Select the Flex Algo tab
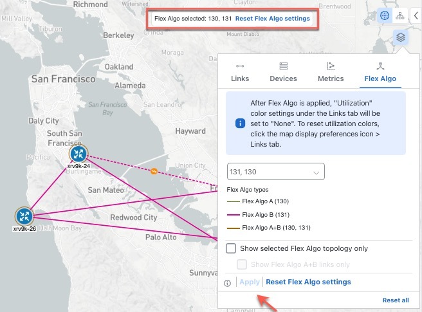The height and width of the screenshot is (312, 422). point(380,72)
